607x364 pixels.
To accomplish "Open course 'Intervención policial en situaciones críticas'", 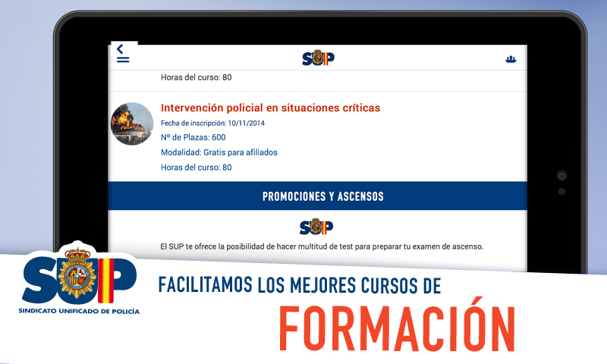I will (x=270, y=108).
